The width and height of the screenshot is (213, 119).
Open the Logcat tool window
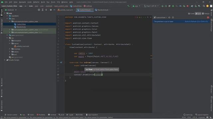pos(70,115)
